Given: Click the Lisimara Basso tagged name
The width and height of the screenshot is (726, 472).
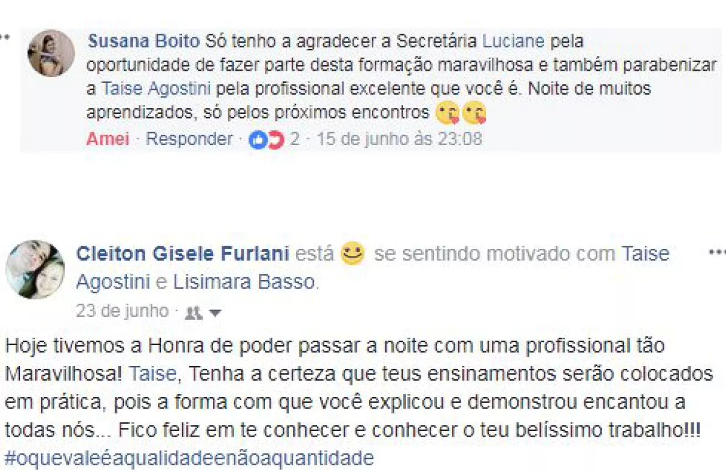Looking at the screenshot, I should [x=245, y=282].
